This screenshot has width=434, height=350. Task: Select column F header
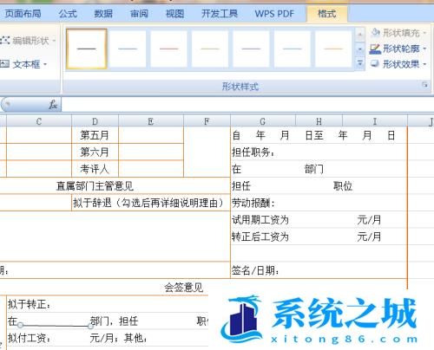pyautogui.click(x=207, y=121)
